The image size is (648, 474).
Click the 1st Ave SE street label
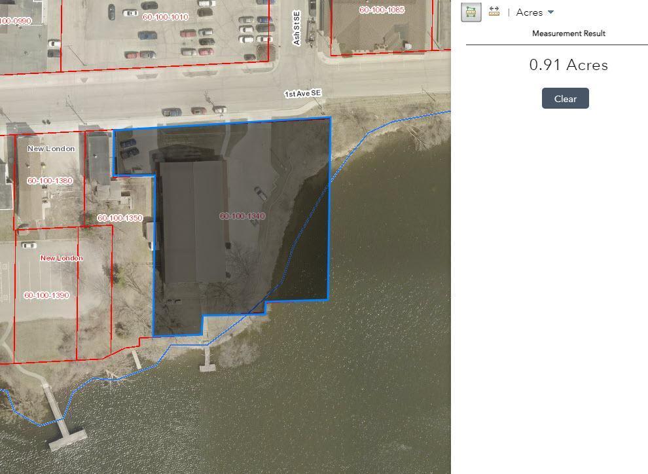coord(302,94)
